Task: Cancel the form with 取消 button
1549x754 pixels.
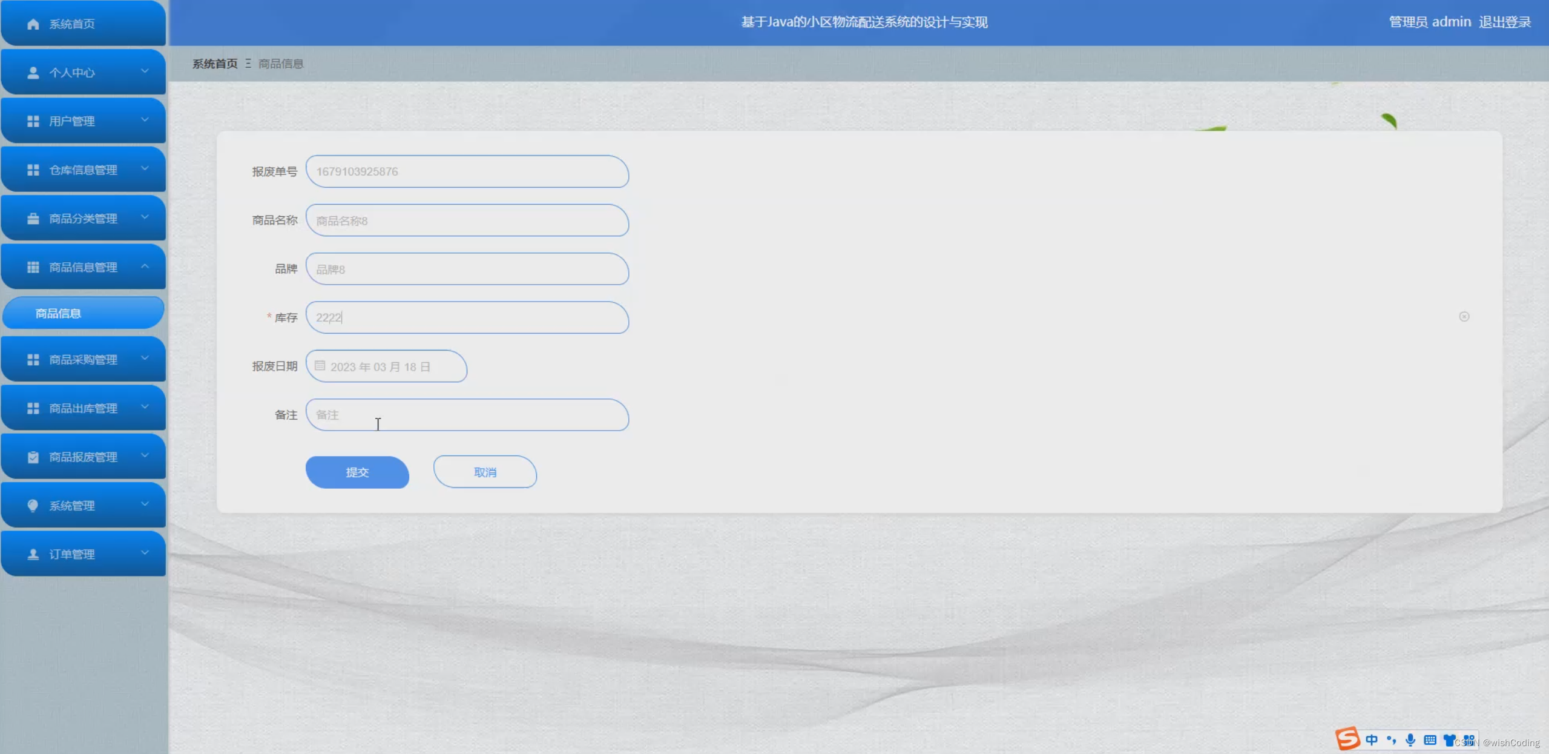Action: click(485, 472)
